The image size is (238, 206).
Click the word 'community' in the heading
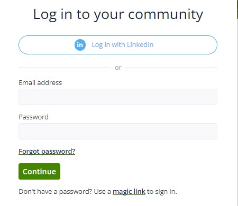(x=166, y=15)
